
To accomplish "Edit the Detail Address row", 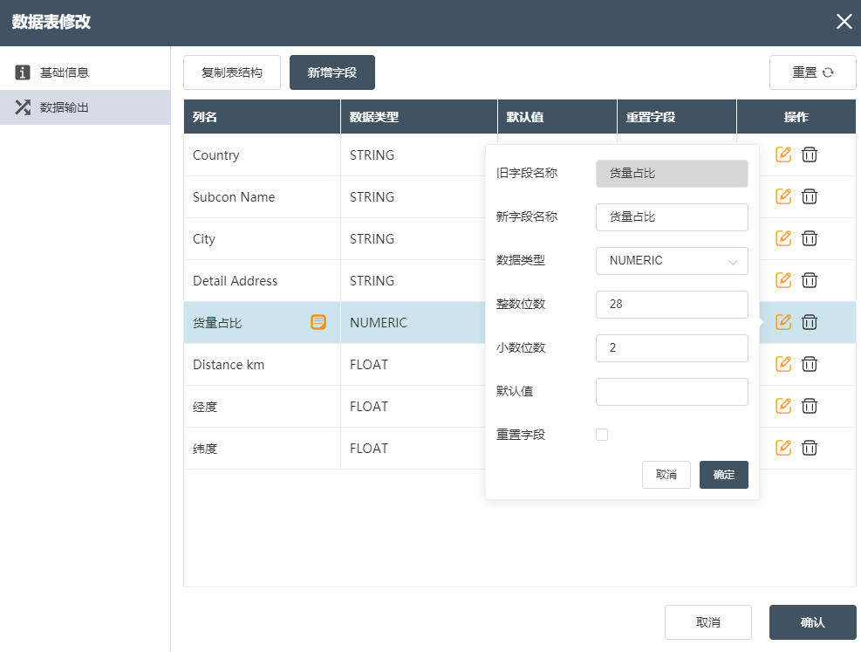I will (783, 280).
